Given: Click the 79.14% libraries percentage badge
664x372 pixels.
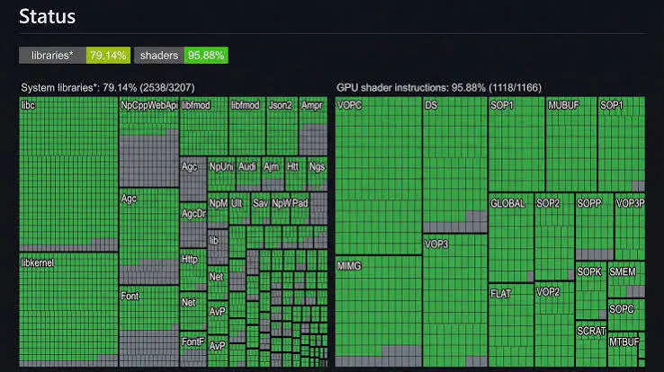Looking at the screenshot, I should tap(108, 56).
